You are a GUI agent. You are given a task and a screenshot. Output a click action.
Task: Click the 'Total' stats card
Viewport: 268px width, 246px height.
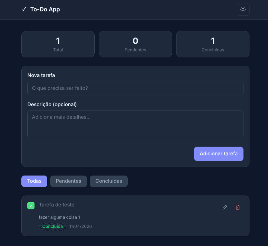(58, 44)
